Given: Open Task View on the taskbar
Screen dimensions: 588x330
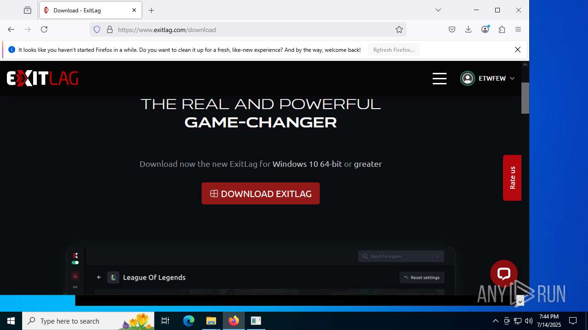Looking at the screenshot, I should tap(165, 321).
